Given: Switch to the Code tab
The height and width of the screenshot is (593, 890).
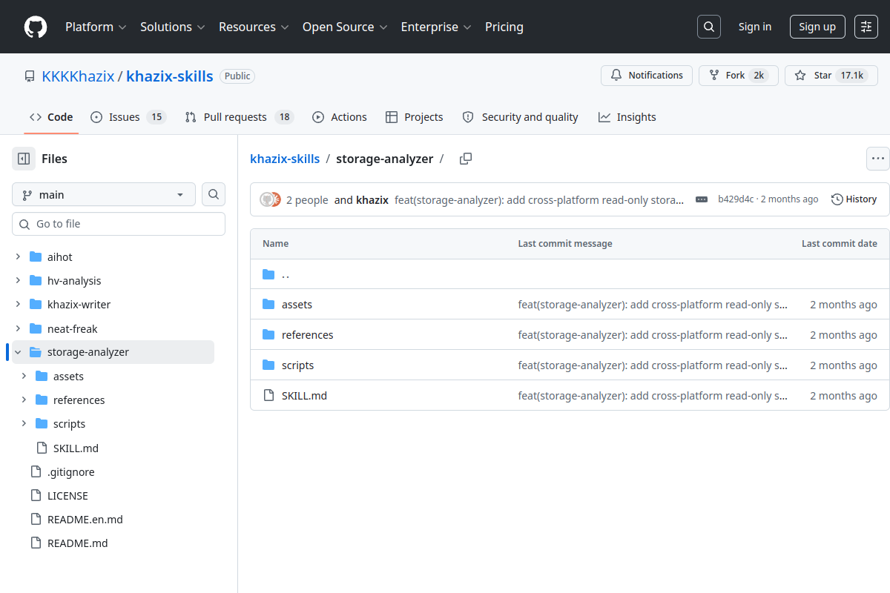Looking at the screenshot, I should pos(51,117).
